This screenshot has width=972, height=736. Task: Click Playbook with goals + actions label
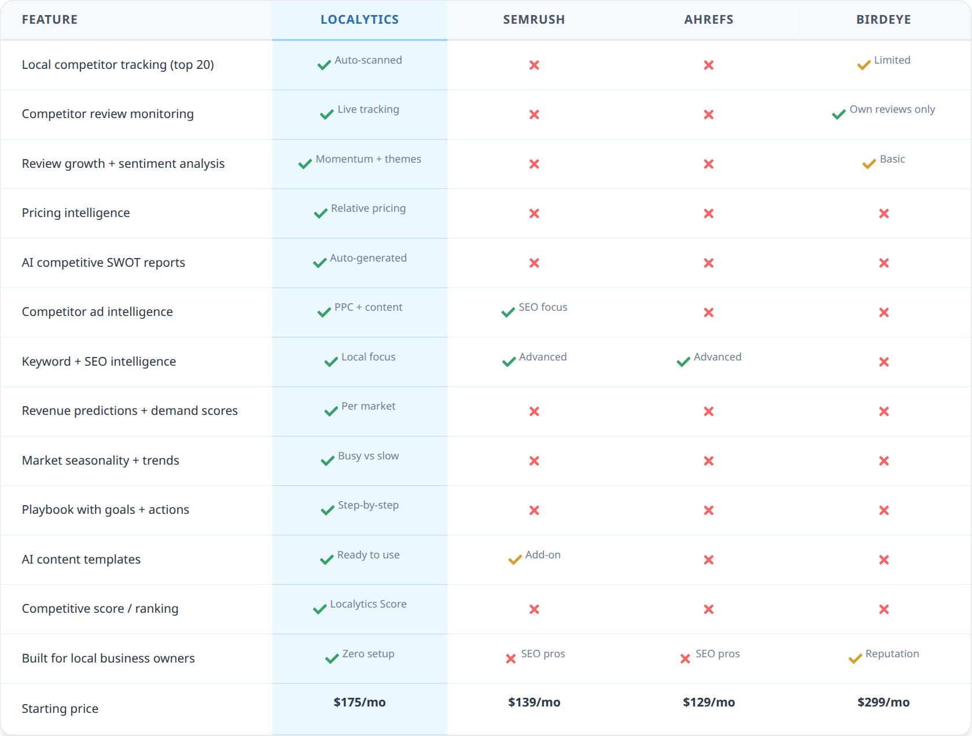click(x=105, y=510)
